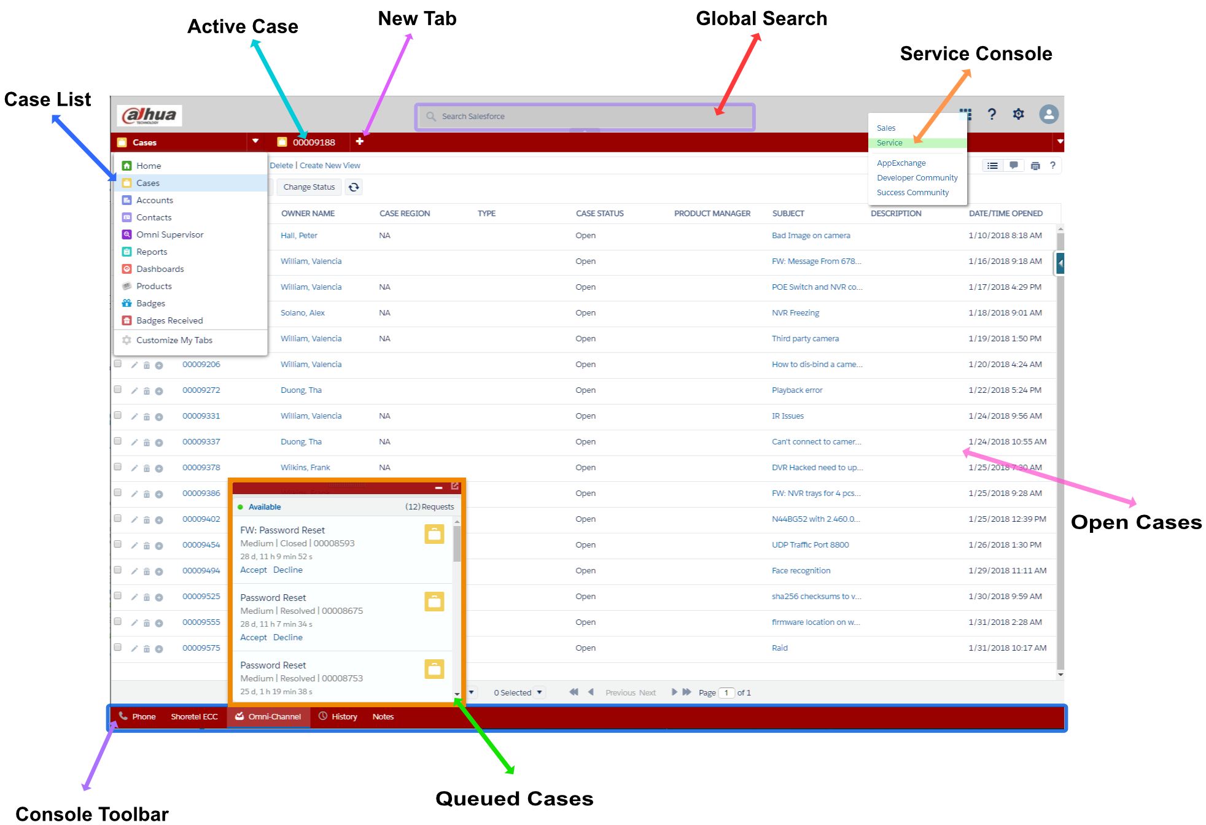
Task: Expand the Cases navigation dropdown arrow
Action: click(x=255, y=142)
